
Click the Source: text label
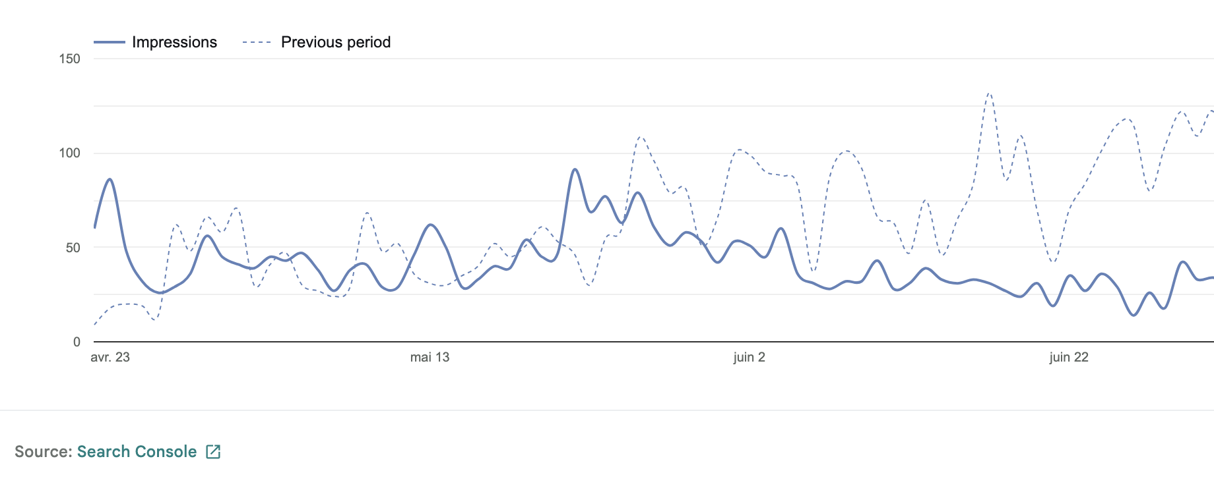[x=43, y=452]
